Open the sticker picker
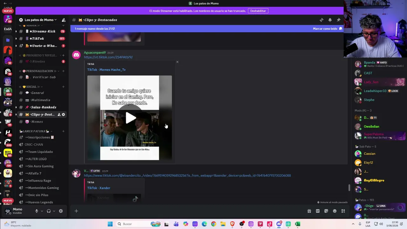Image resolution: width=407 pixels, height=229 pixels. pos(326,211)
